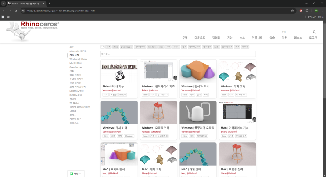Select the 컴포넌트 tag filter
The height and width of the screenshot is (177, 326).
point(207,47)
